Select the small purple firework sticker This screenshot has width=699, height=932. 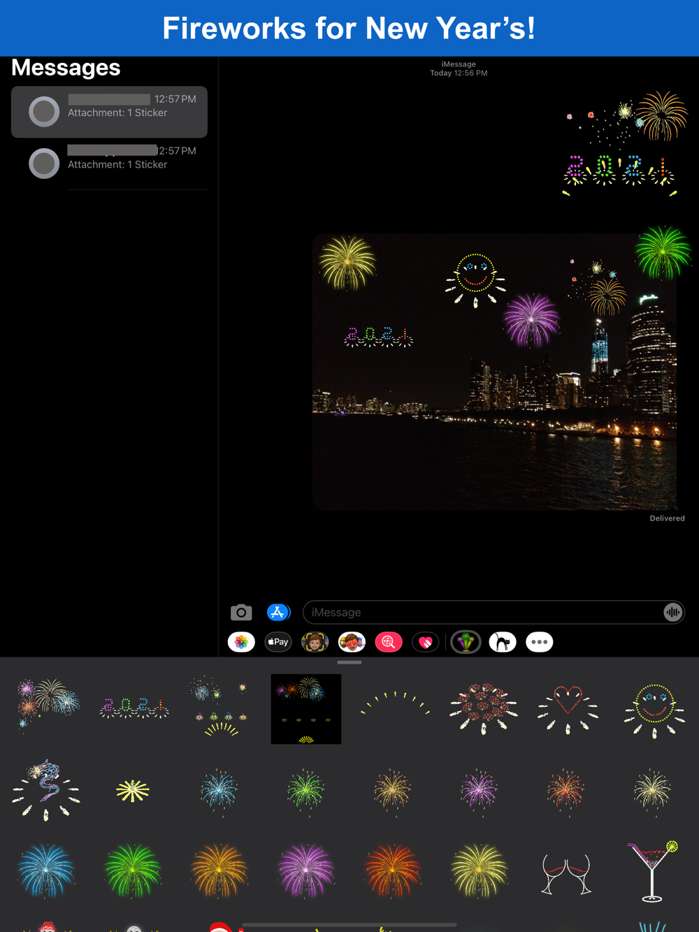(479, 792)
